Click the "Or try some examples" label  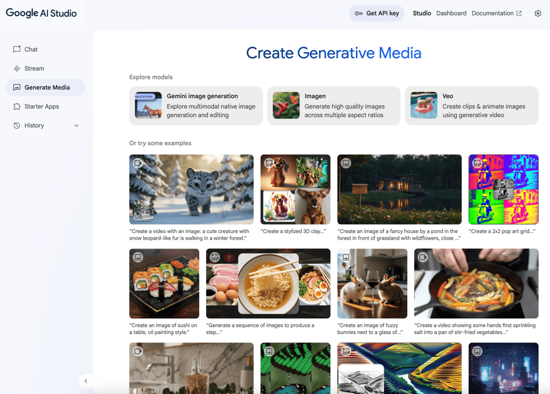(160, 143)
